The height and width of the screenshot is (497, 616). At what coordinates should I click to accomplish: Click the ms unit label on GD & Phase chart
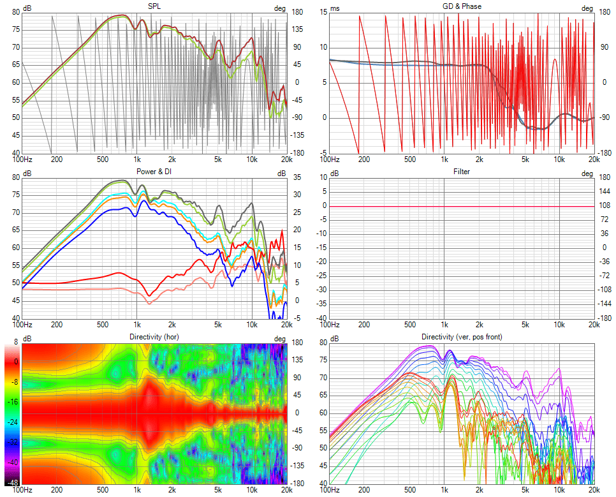point(335,8)
